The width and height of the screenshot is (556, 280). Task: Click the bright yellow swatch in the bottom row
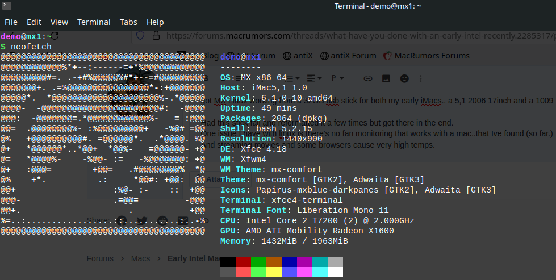pyautogui.click(x=274, y=272)
